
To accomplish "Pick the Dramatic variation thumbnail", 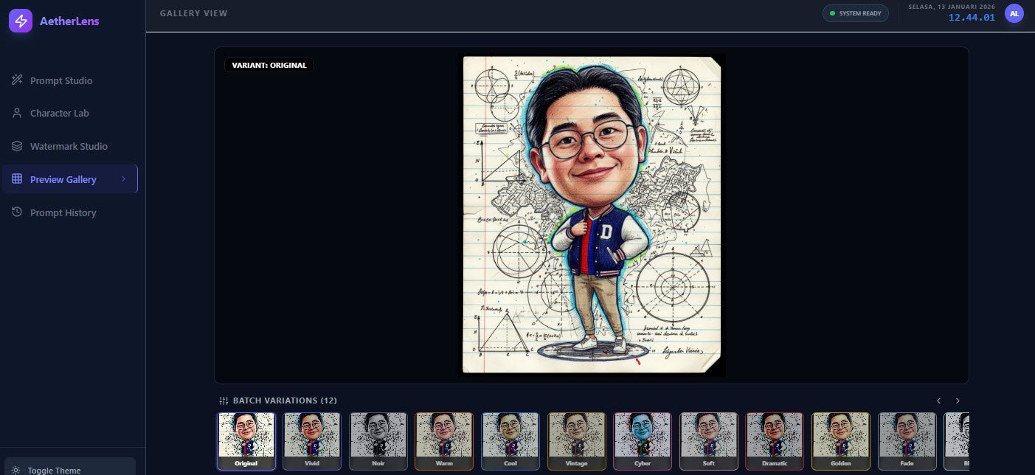I will [775, 441].
